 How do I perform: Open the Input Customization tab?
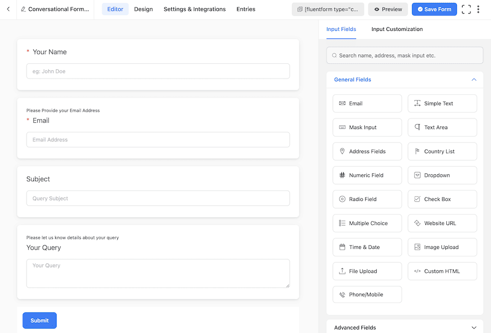pyautogui.click(x=397, y=29)
